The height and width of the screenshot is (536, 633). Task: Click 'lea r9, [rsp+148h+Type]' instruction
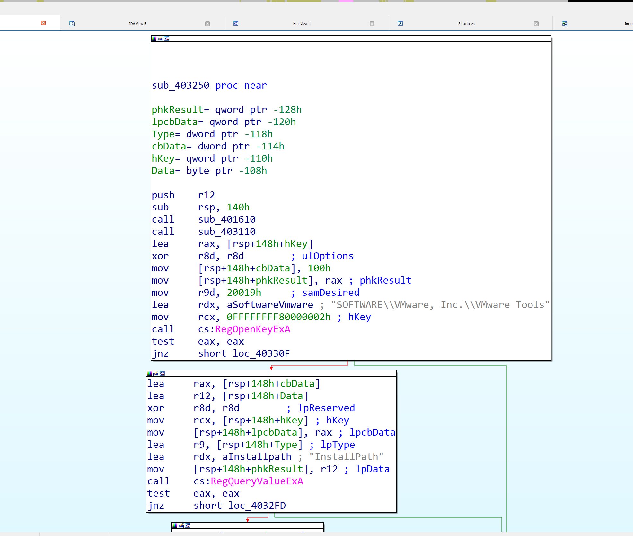click(225, 445)
